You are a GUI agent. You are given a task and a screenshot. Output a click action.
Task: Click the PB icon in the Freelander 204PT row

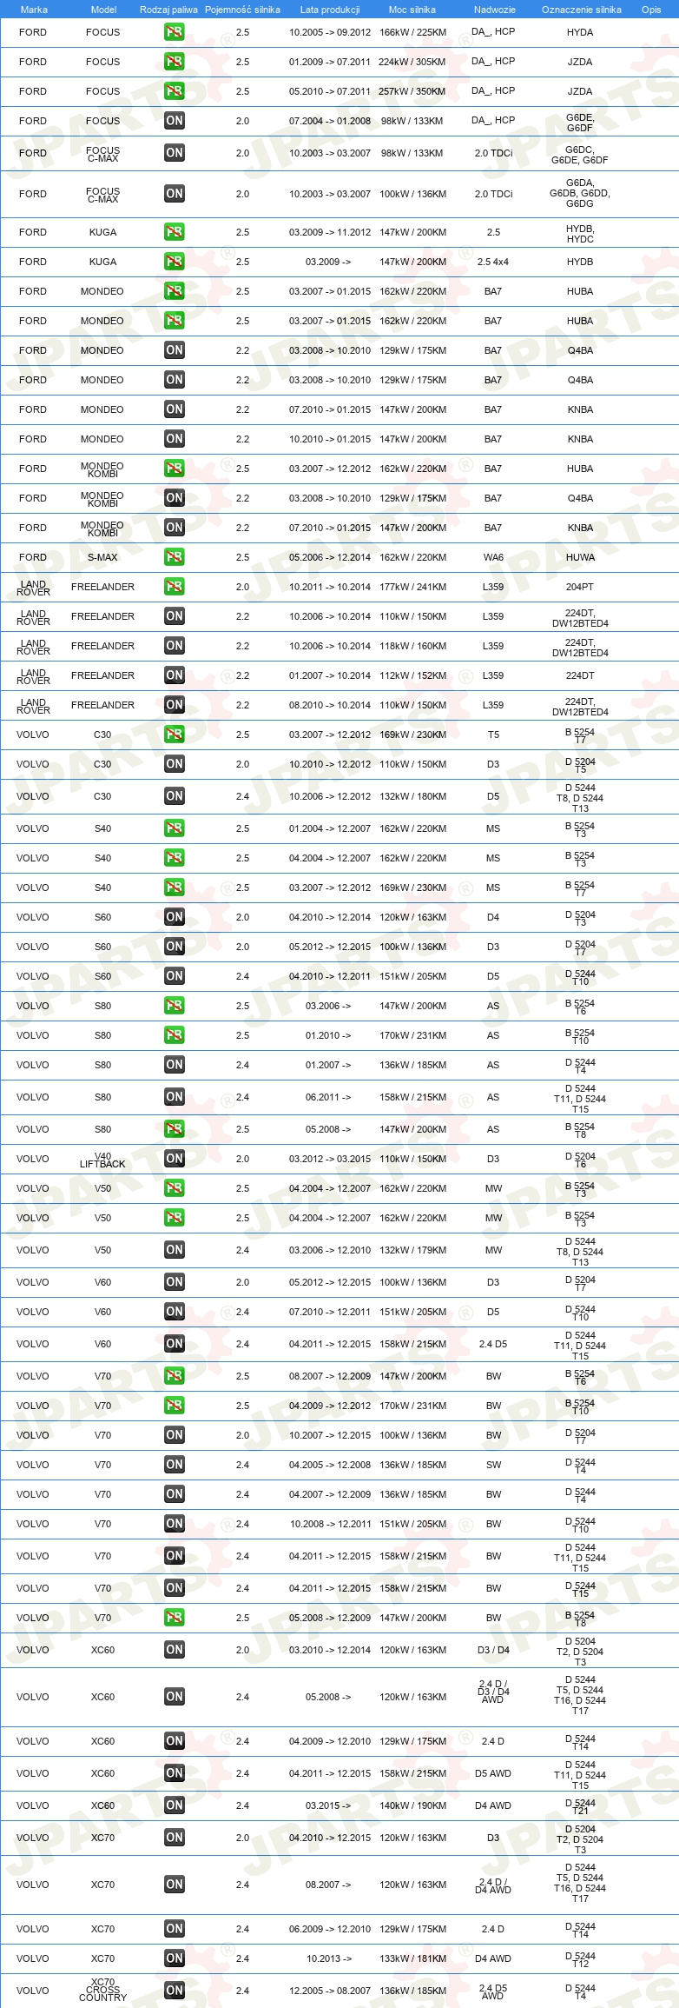(175, 587)
